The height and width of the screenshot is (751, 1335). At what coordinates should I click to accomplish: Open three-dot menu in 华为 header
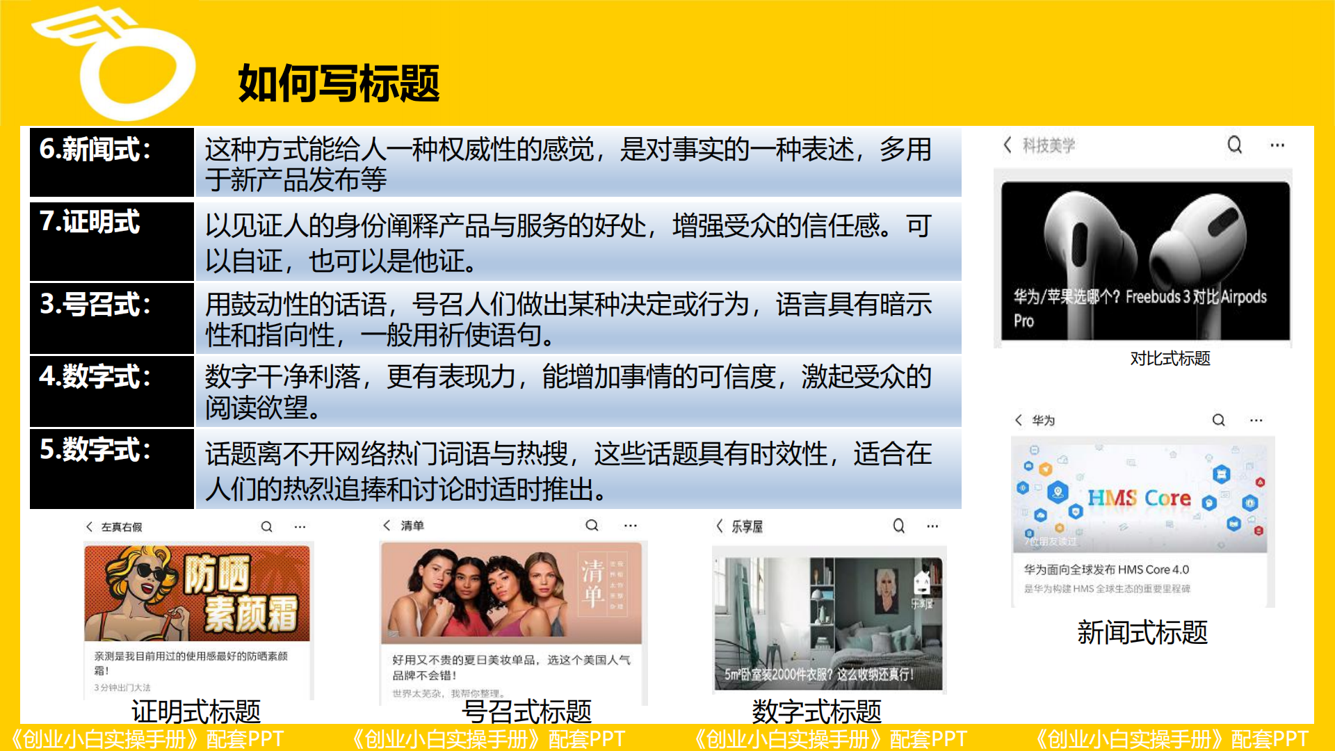point(1256,420)
